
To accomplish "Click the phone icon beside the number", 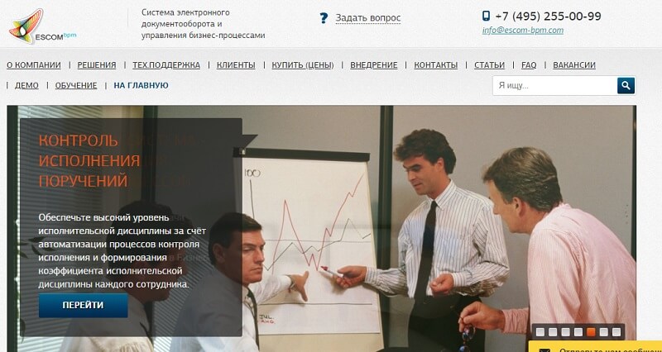I will tap(486, 16).
